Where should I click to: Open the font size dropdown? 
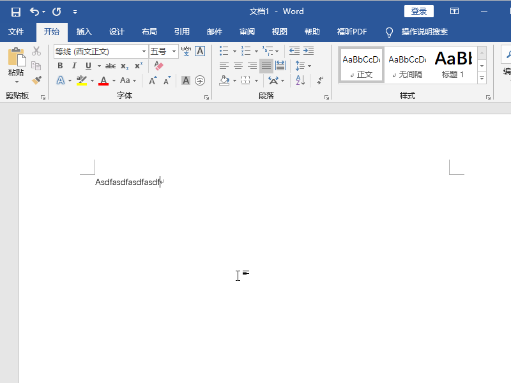click(174, 52)
